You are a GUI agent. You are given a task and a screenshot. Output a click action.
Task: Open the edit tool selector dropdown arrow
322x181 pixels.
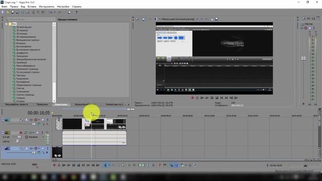click(109, 165)
